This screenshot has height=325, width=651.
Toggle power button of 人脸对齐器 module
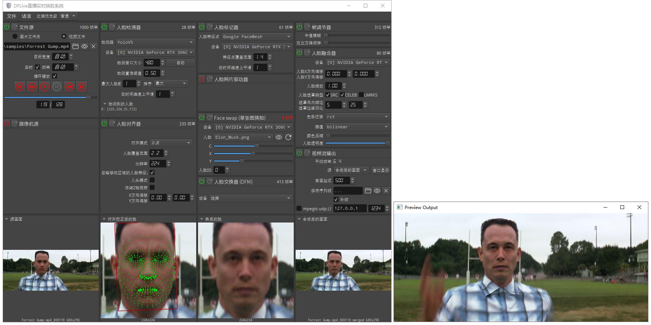[104, 123]
